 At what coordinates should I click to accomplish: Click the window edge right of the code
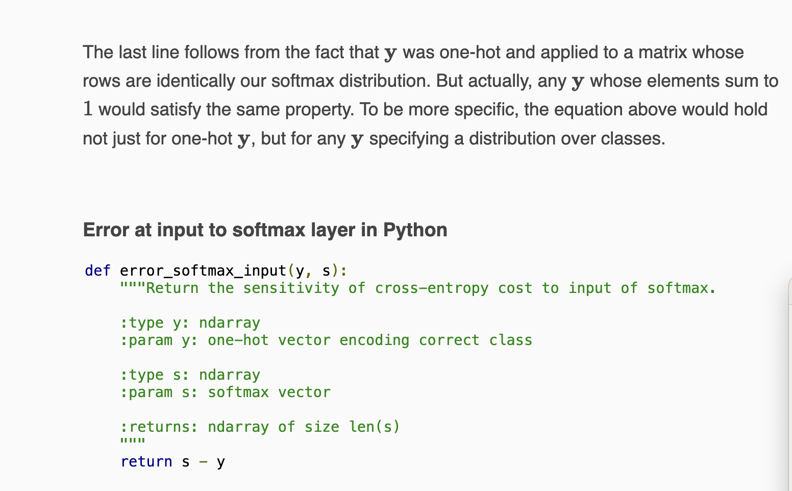789,383
